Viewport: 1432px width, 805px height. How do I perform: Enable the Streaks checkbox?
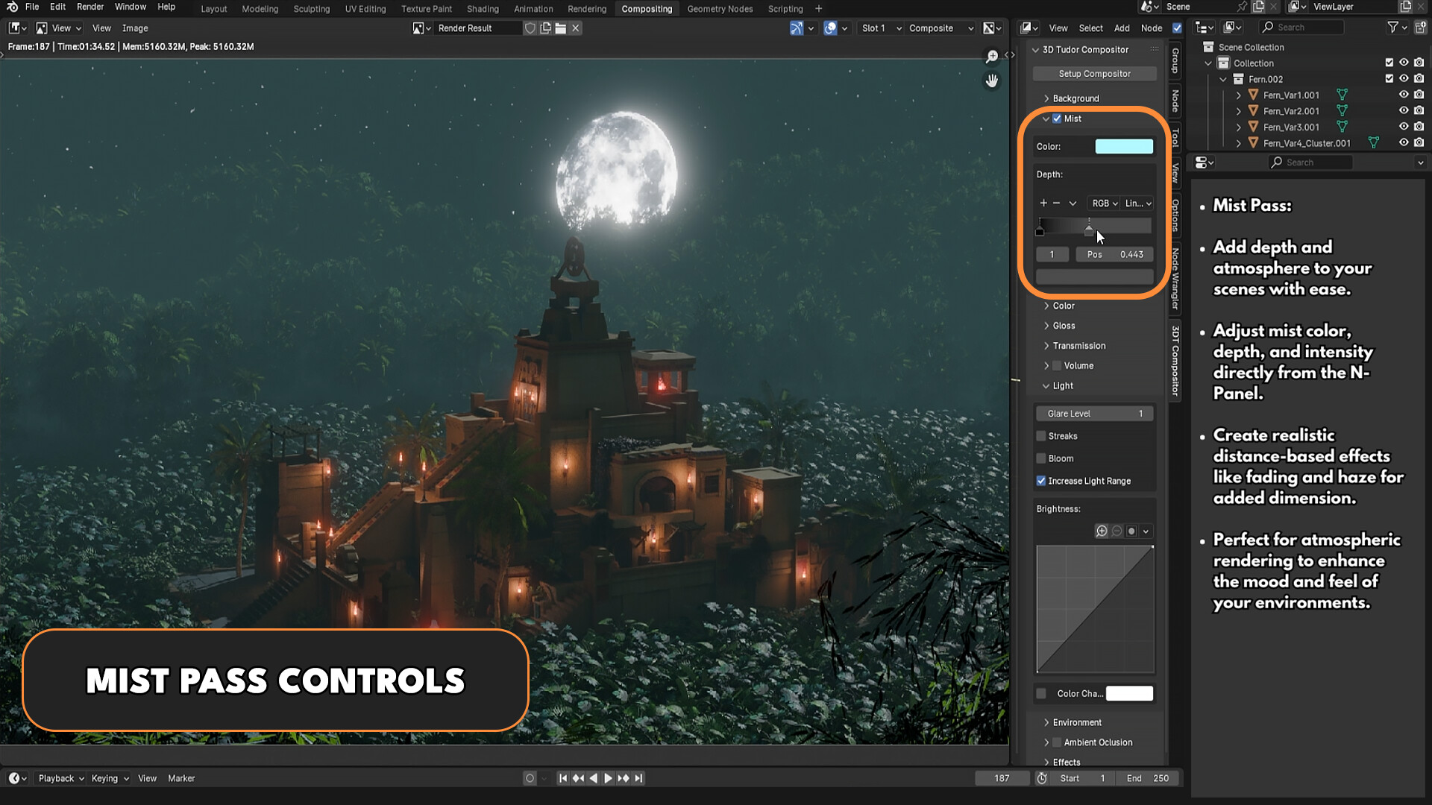click(x=1042, y=436)
